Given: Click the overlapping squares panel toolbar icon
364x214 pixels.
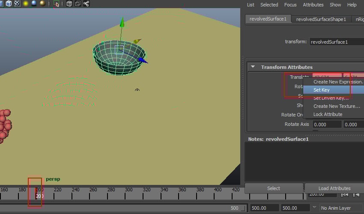Looking at the screenshot, I should (78, 4).
